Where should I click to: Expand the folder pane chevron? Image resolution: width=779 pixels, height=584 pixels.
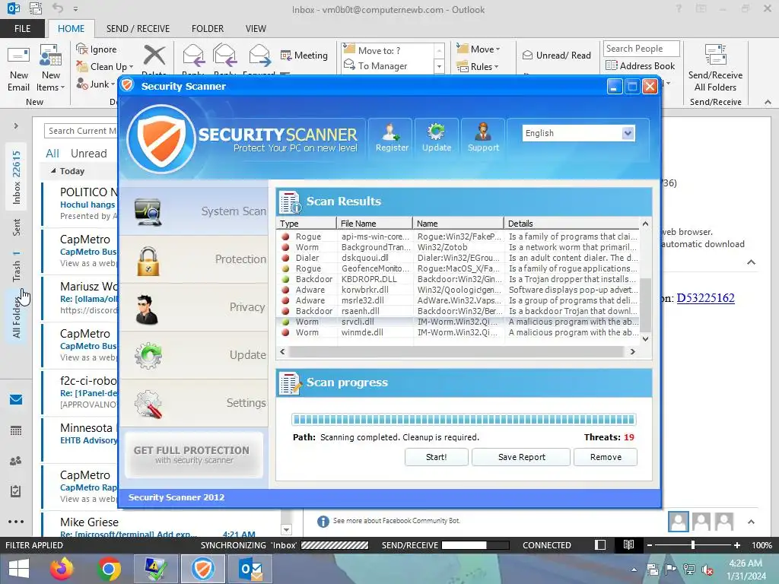click(x=16, y=126)
